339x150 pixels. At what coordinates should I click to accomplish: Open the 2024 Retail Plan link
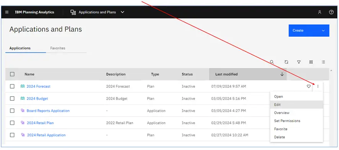pyautogui.click(x=40, y=123)
